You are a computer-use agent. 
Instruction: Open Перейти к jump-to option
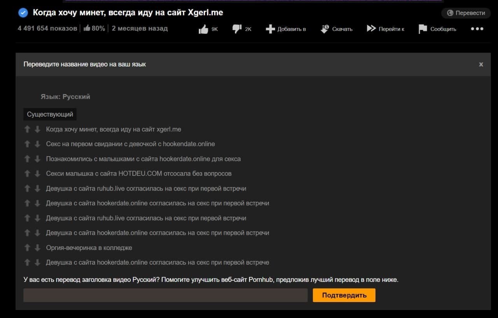(x=385, y=29)
